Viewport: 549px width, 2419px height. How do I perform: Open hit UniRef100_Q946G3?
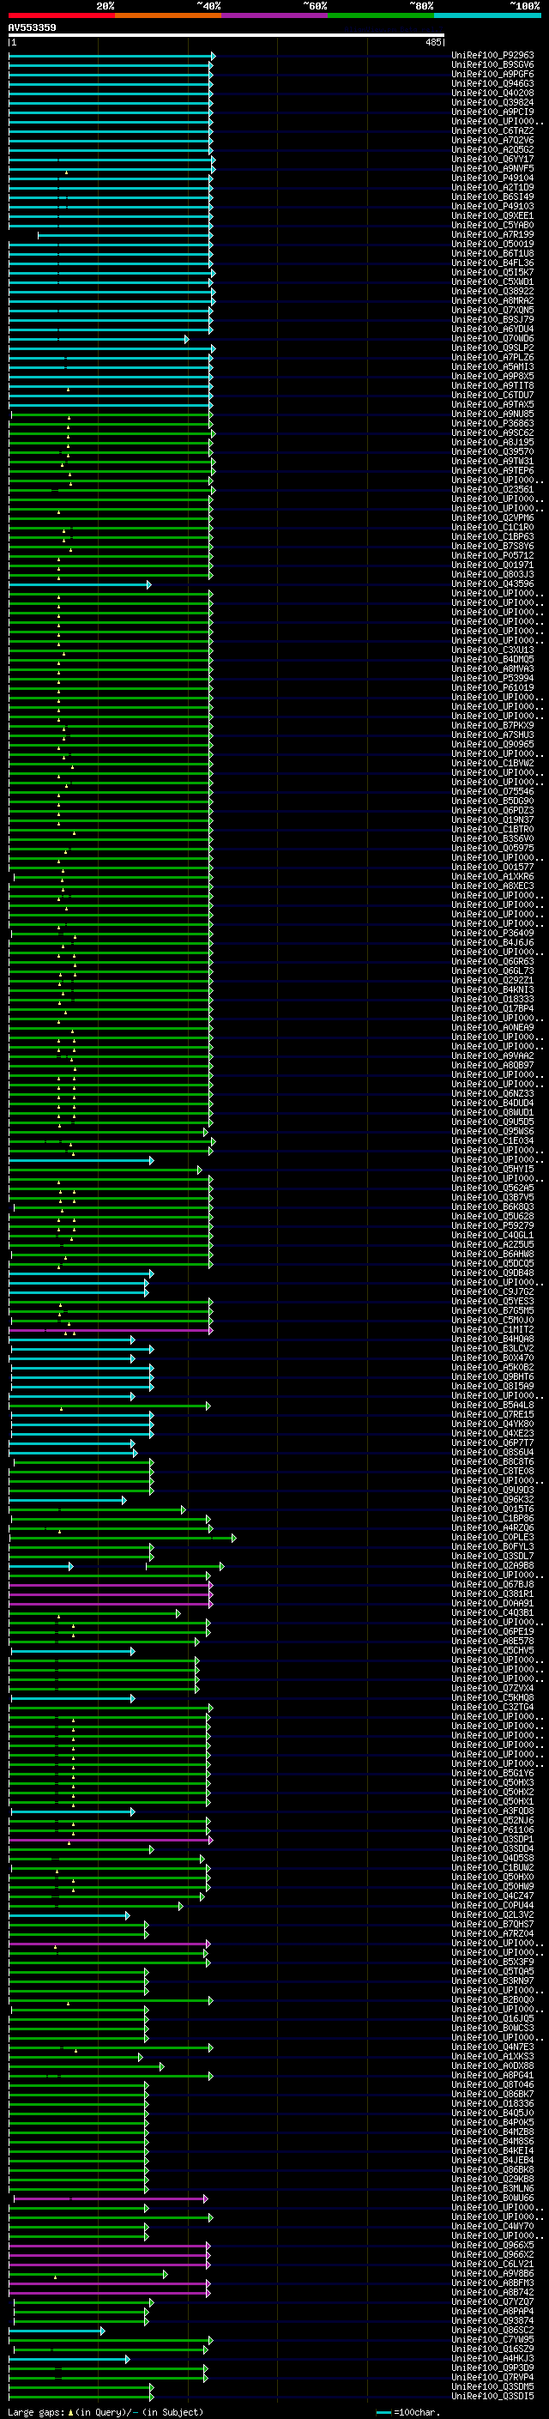[492, 83]
